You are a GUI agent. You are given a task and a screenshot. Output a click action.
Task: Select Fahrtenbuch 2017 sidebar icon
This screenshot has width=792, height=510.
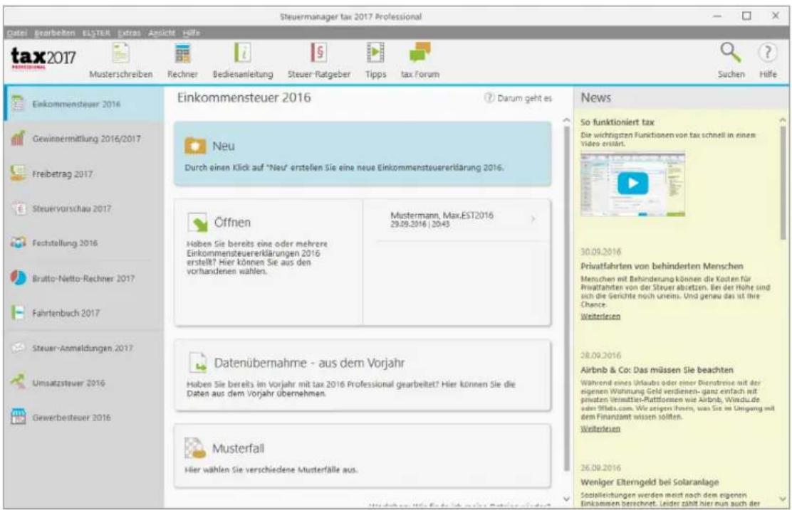click(18, 313)
